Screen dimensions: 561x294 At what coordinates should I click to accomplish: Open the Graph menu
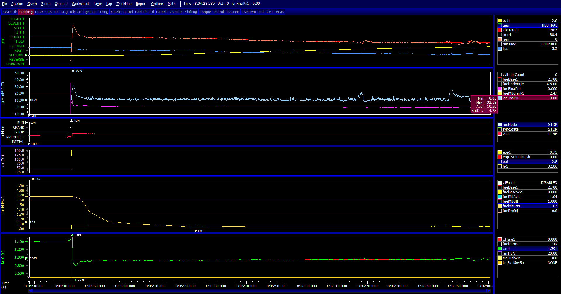pyautogui.click(x=32, y=4)
